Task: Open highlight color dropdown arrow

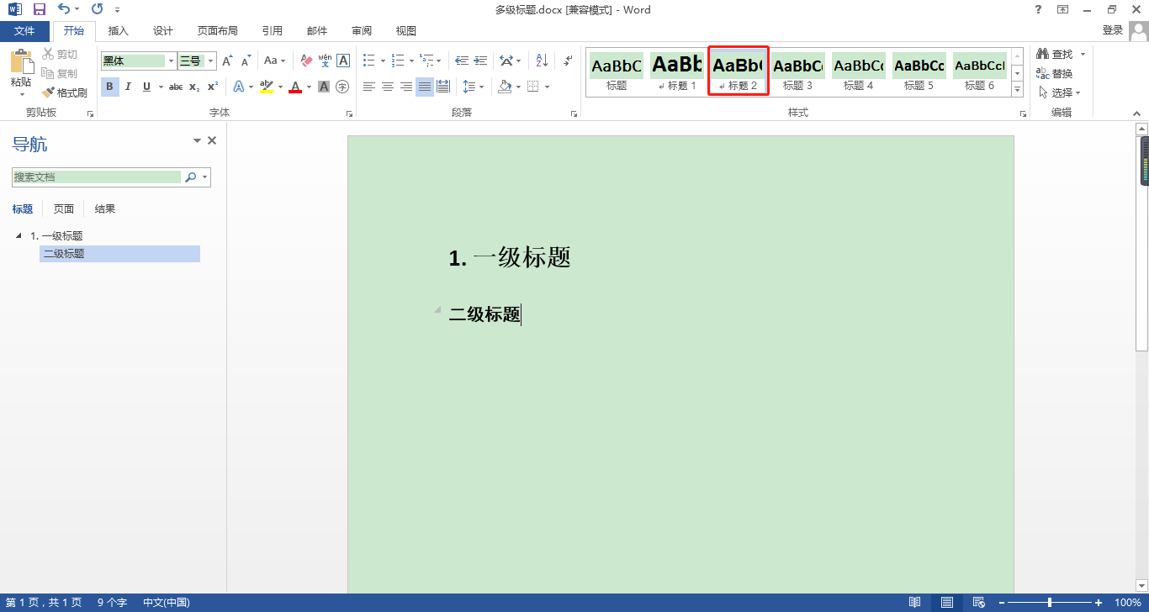Action: (x=279, y=87)
